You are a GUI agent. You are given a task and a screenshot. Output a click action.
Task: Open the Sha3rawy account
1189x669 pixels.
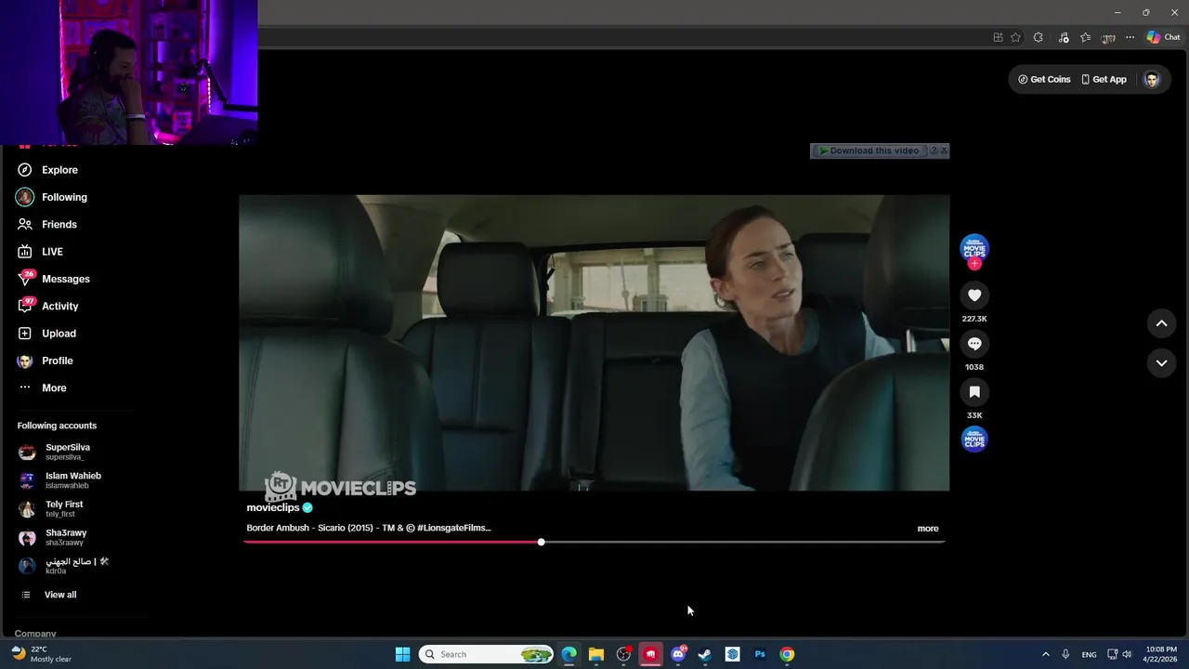pyautogui.click(x=53, y=538)
